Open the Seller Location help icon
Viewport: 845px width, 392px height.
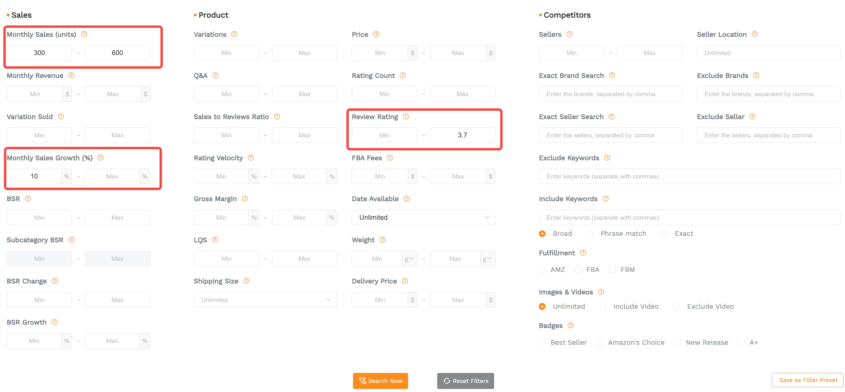(x=755, y=34)
